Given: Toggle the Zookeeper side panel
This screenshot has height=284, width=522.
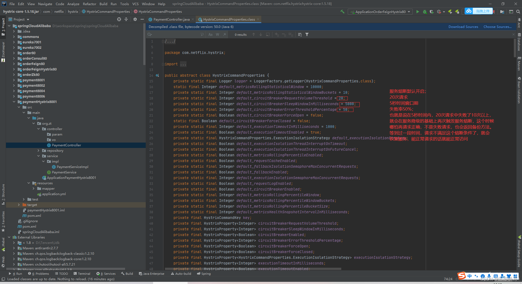Looking at the screenshot, I should pos(3,52).
